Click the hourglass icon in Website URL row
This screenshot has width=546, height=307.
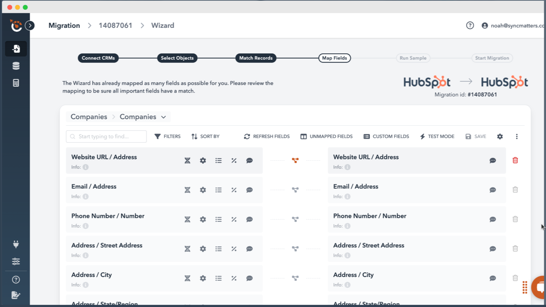[x=187, y=161]
